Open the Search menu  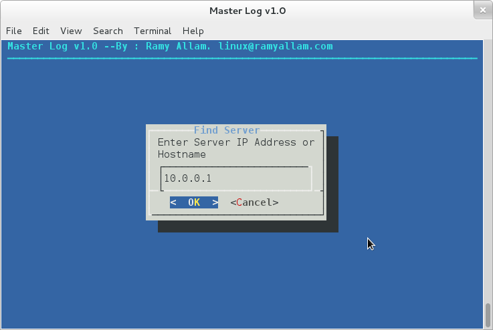tap(108, 31)
